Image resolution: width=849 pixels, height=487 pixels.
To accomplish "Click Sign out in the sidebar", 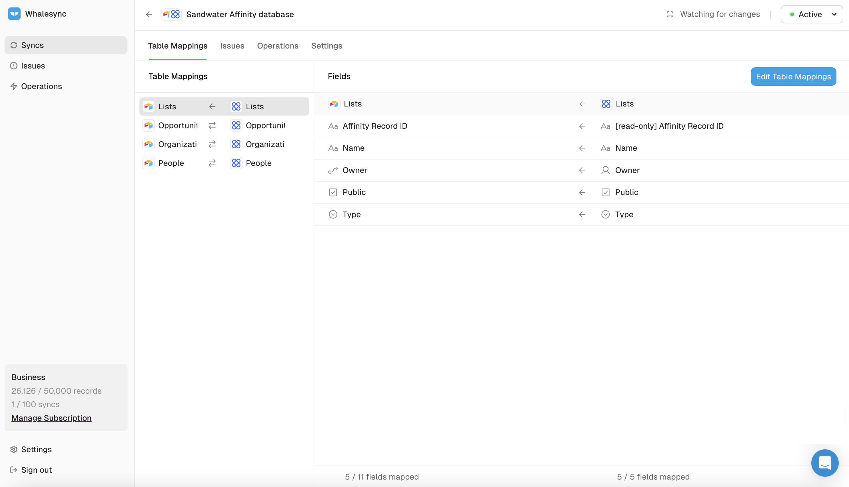I will (x=66, y=470).
